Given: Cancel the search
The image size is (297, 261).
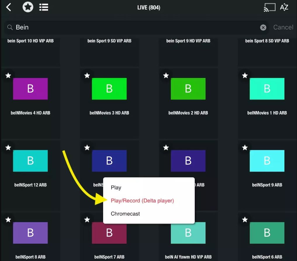Looking at the screenshot, I should (x=283, y=27).
